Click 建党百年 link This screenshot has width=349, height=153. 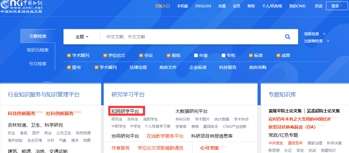click(x=295, y=143)
